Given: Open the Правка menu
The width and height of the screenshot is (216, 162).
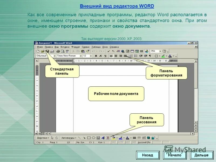Looking at the screenshot, I should tap(49, 47).
